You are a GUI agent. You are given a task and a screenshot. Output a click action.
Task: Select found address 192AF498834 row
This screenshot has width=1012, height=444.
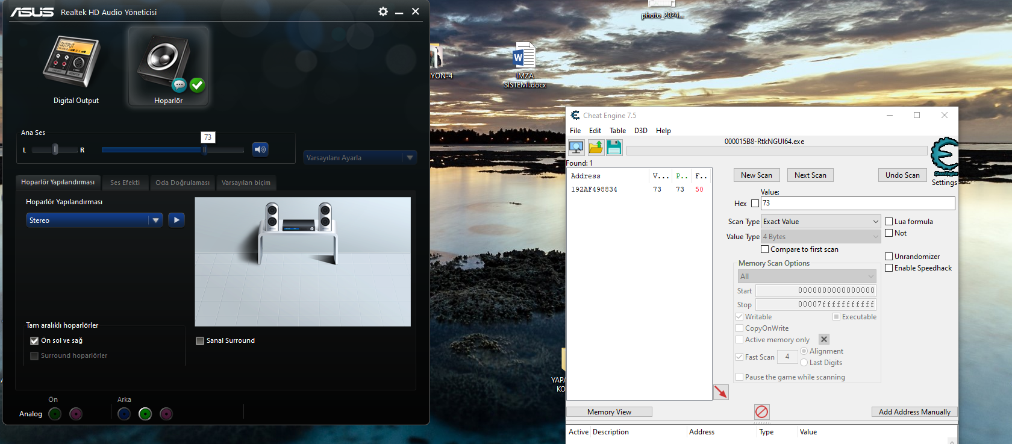(x=639, y=189)
